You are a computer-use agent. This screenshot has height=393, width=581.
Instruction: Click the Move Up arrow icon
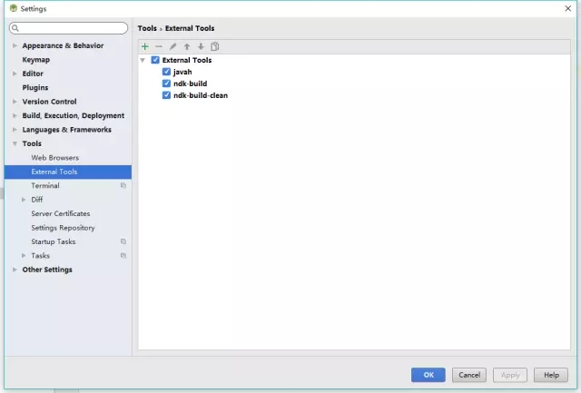(x=187, y=46)
